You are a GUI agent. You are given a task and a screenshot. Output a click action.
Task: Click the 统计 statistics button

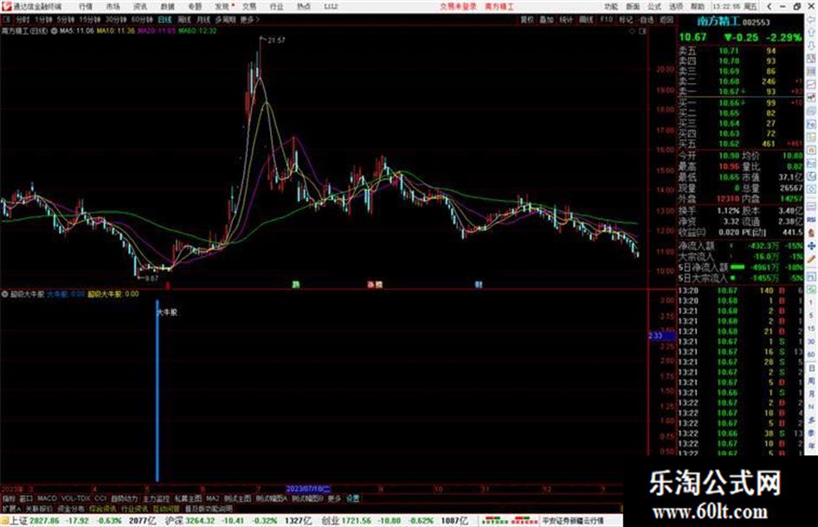566,19
